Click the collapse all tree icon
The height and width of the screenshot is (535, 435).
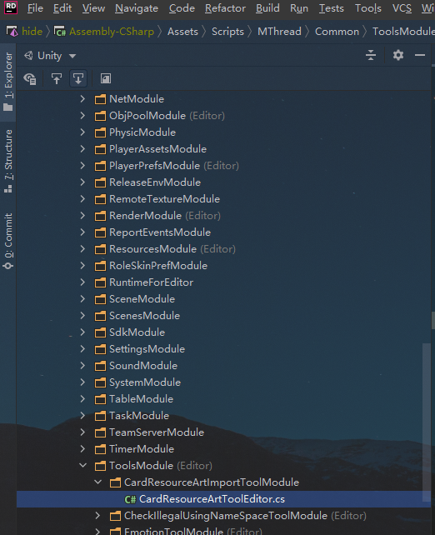(371, 55)
